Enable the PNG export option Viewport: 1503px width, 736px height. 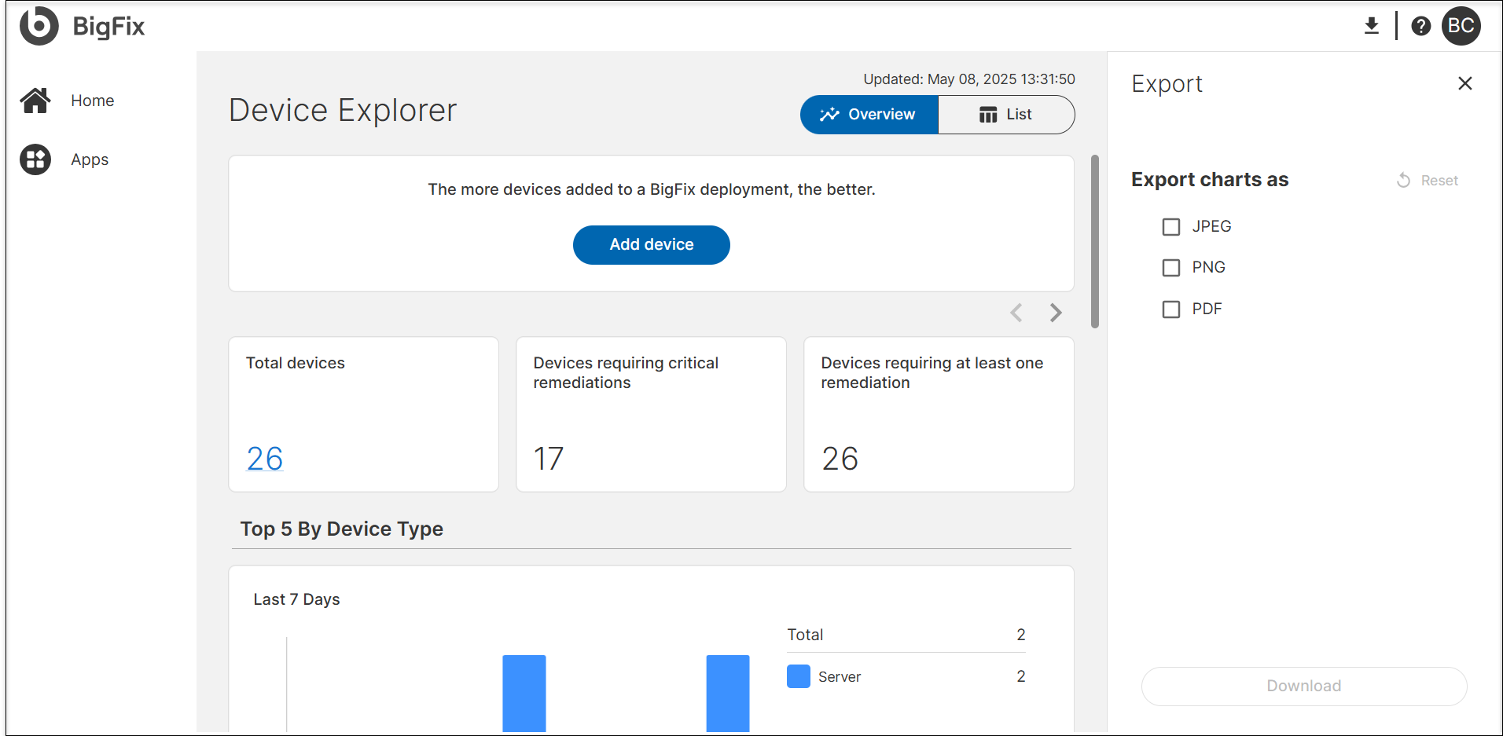[1171, 268]
